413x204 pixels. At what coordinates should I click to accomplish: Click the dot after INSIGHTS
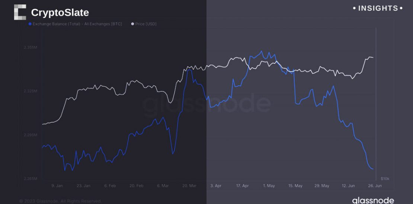pos(401,8)
